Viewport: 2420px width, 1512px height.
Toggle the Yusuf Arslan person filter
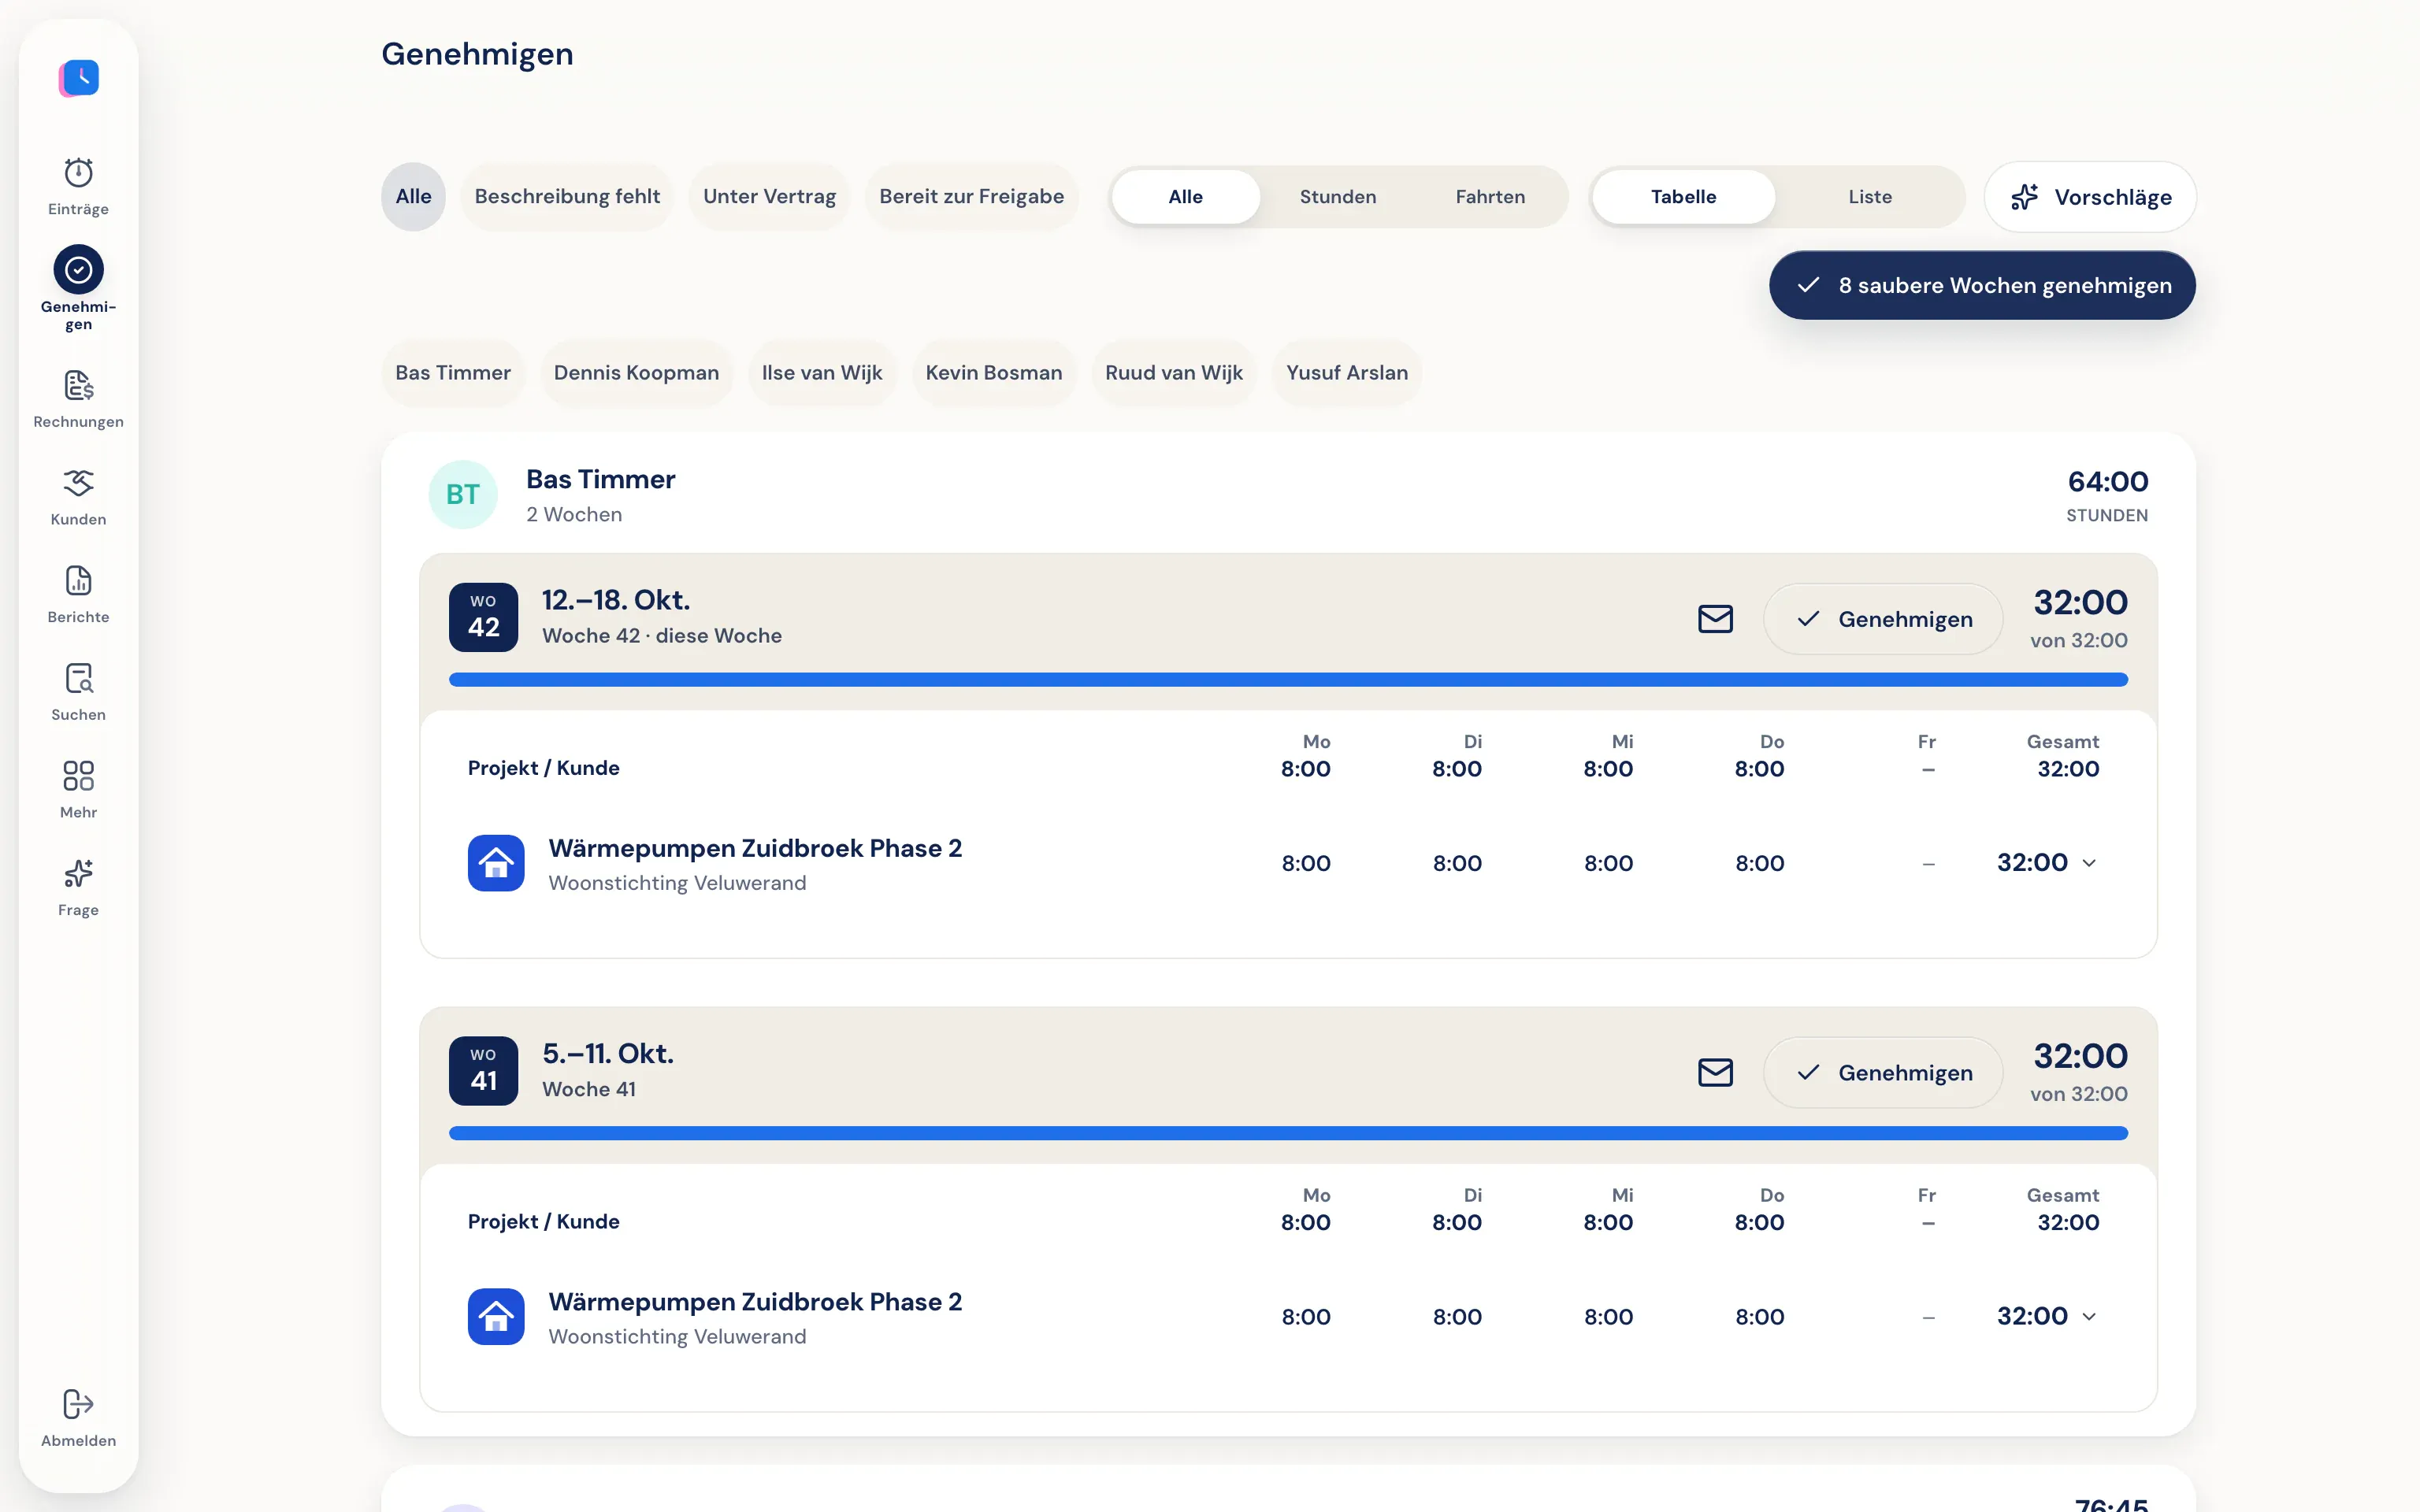coord(1346,373)
